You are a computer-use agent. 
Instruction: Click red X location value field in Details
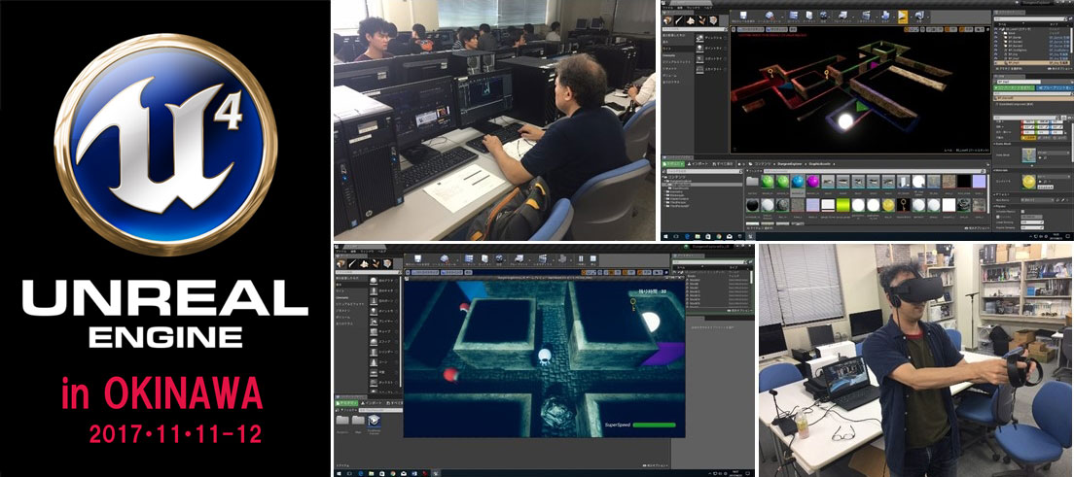tap(1028, 121)
